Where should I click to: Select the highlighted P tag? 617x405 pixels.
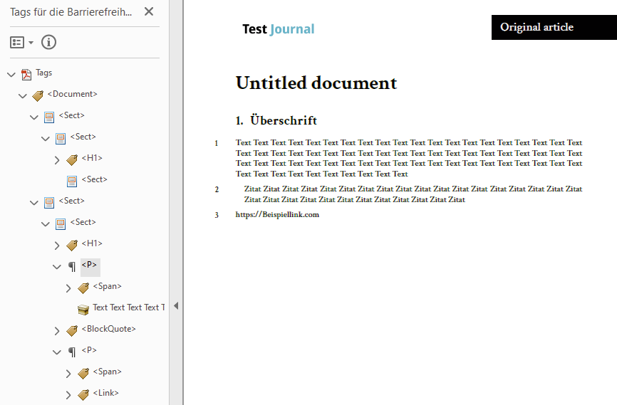click(x=89, y=265)
